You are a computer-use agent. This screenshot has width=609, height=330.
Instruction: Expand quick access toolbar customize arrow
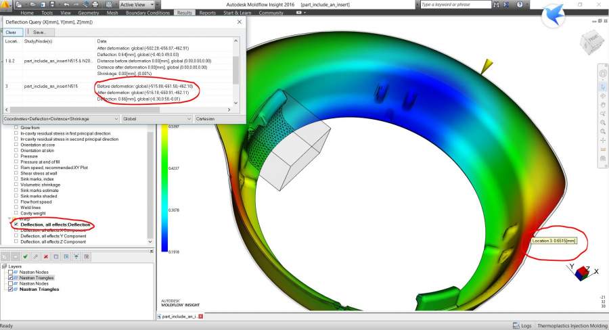(x=158, y=5)
